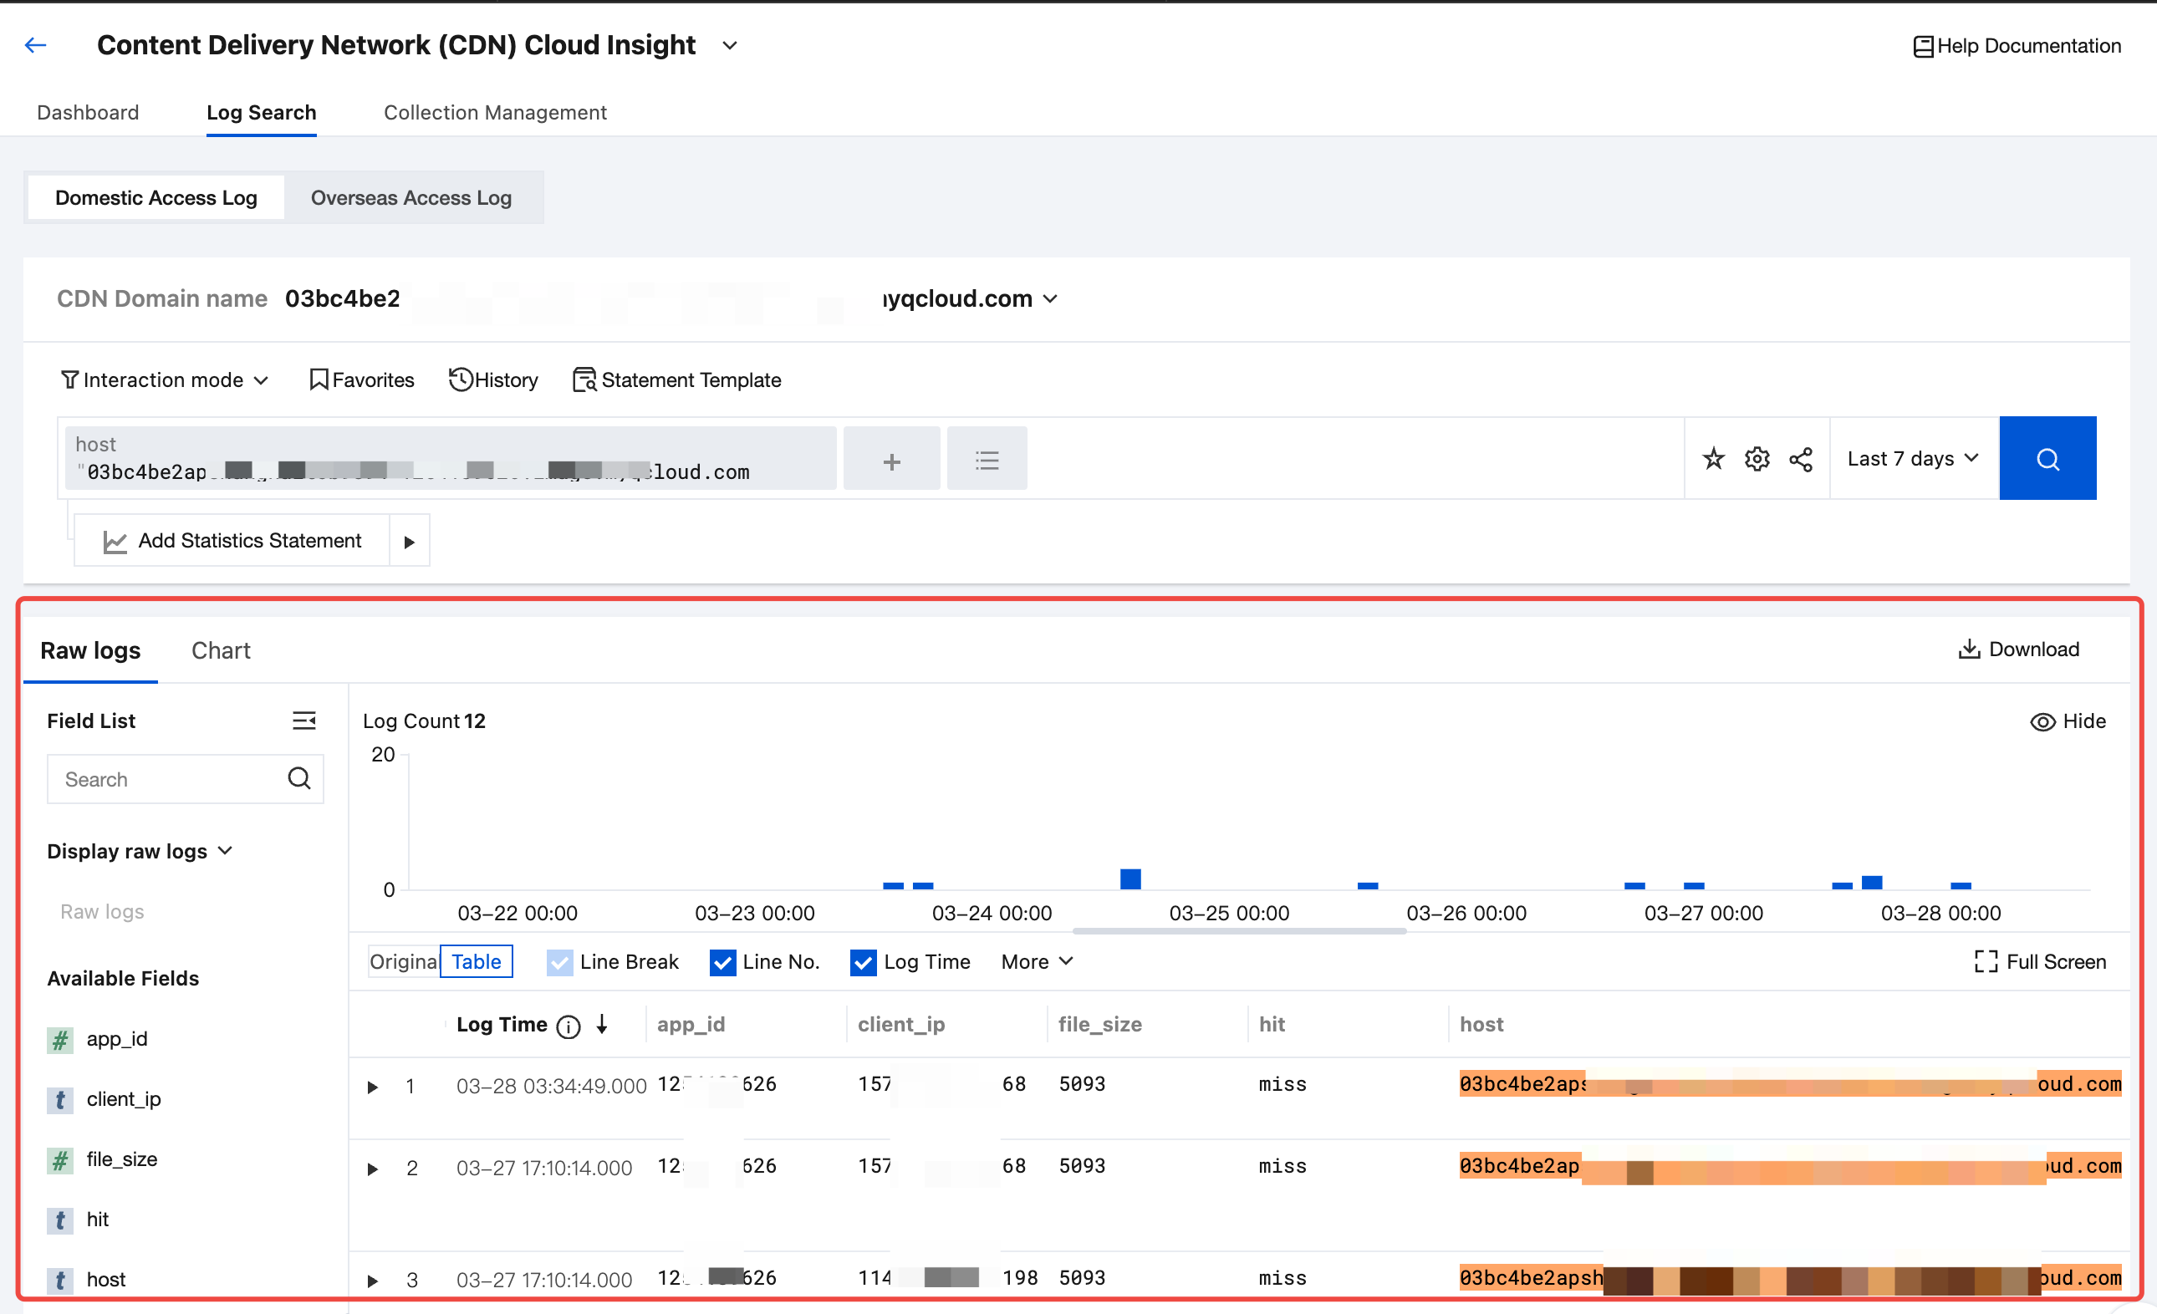
Task: Switch to the Chart tab
Action: (x=221, y=650)
